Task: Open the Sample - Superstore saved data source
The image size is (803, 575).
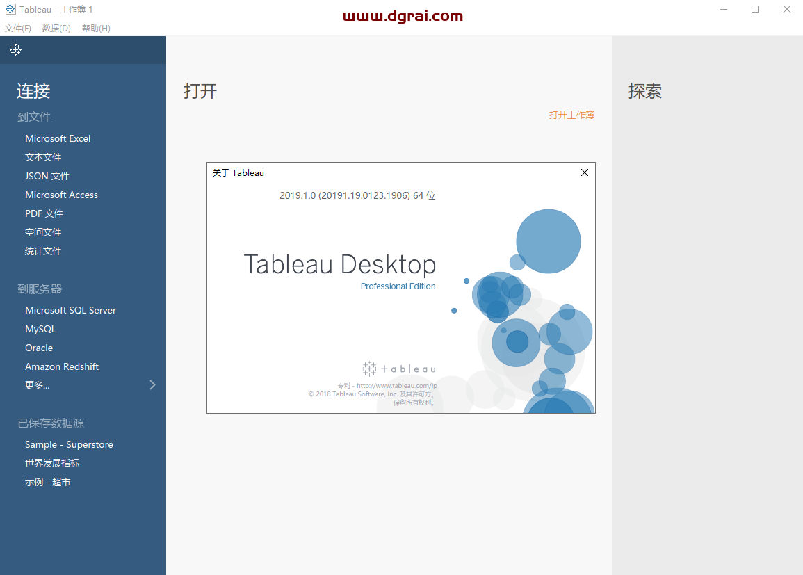Action: [68, 444]
